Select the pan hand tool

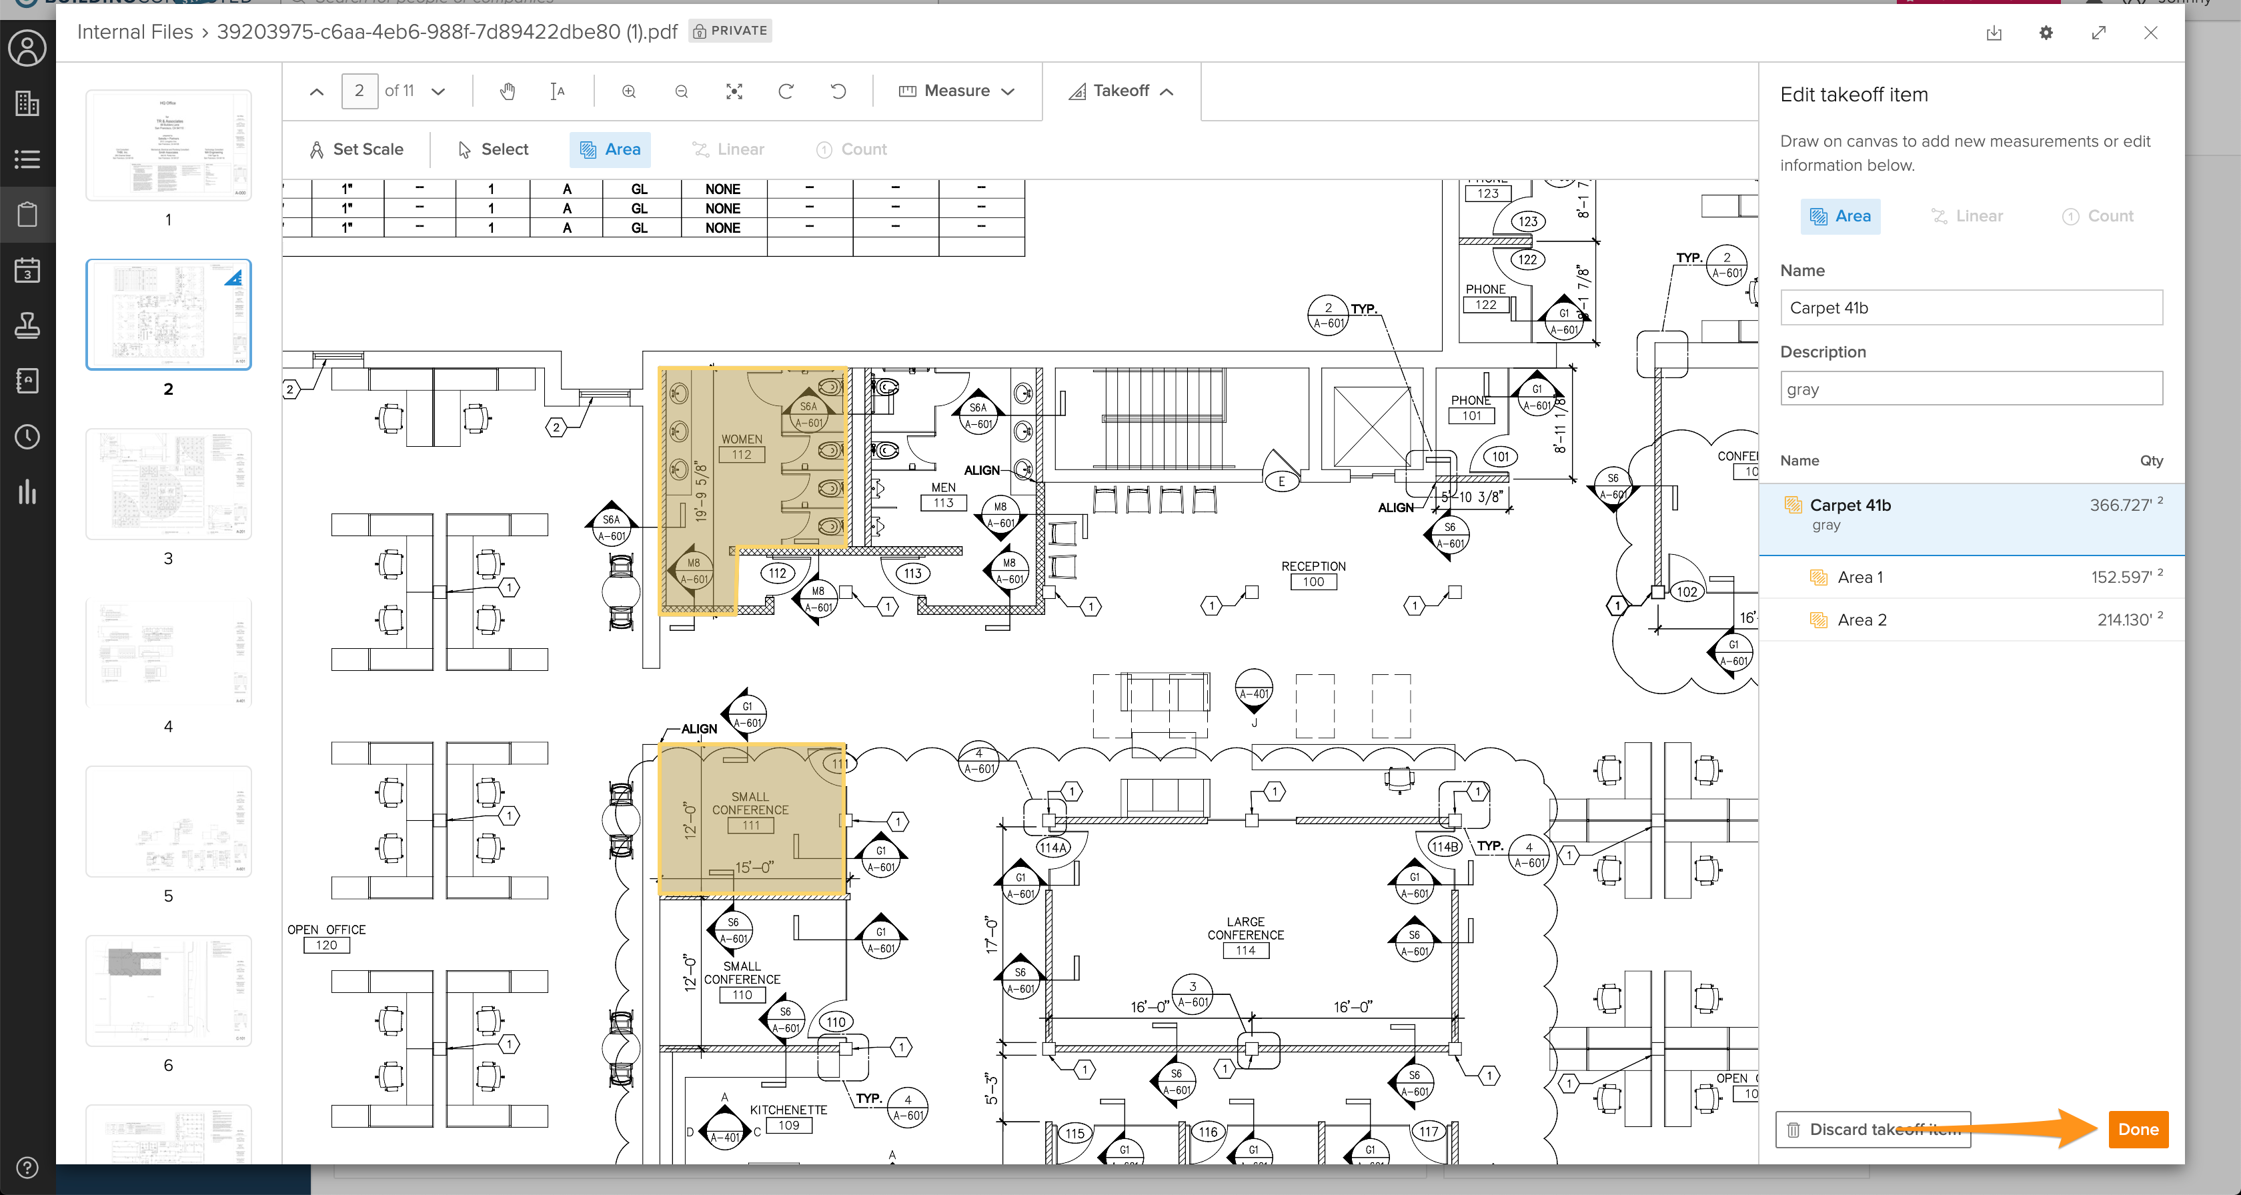pyautogui.click(x=507, y=91)
